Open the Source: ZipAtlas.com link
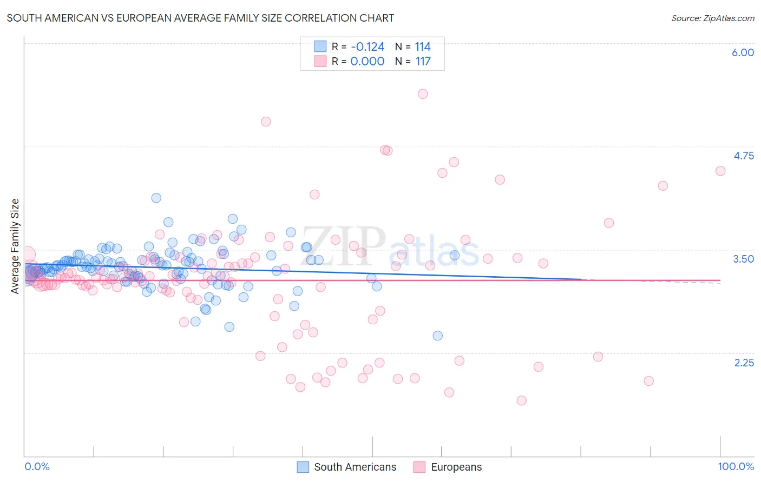The width and height of the screenshot is (761, 482). tap(712, 18)
